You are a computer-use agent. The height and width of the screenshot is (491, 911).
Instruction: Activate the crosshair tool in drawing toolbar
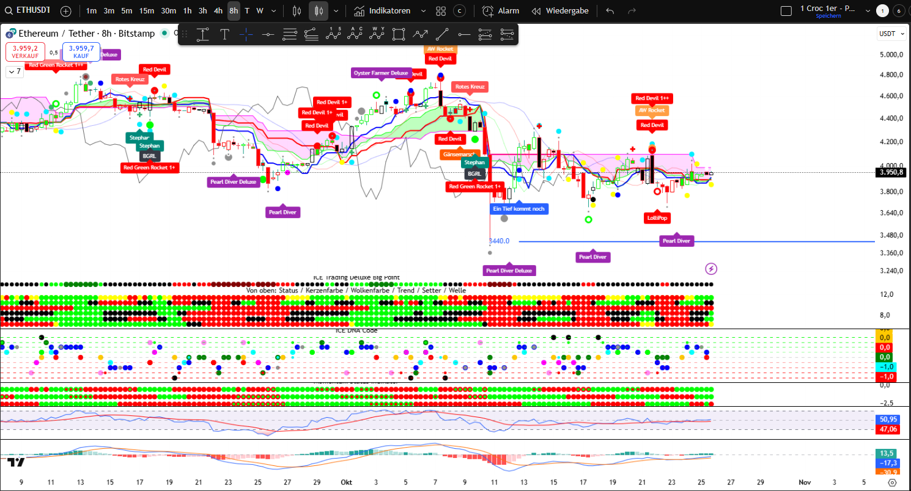coord(246,34)
